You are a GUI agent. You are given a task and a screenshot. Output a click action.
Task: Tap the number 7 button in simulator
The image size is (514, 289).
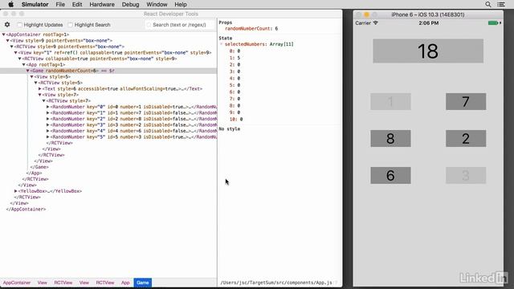pos(466,102)
